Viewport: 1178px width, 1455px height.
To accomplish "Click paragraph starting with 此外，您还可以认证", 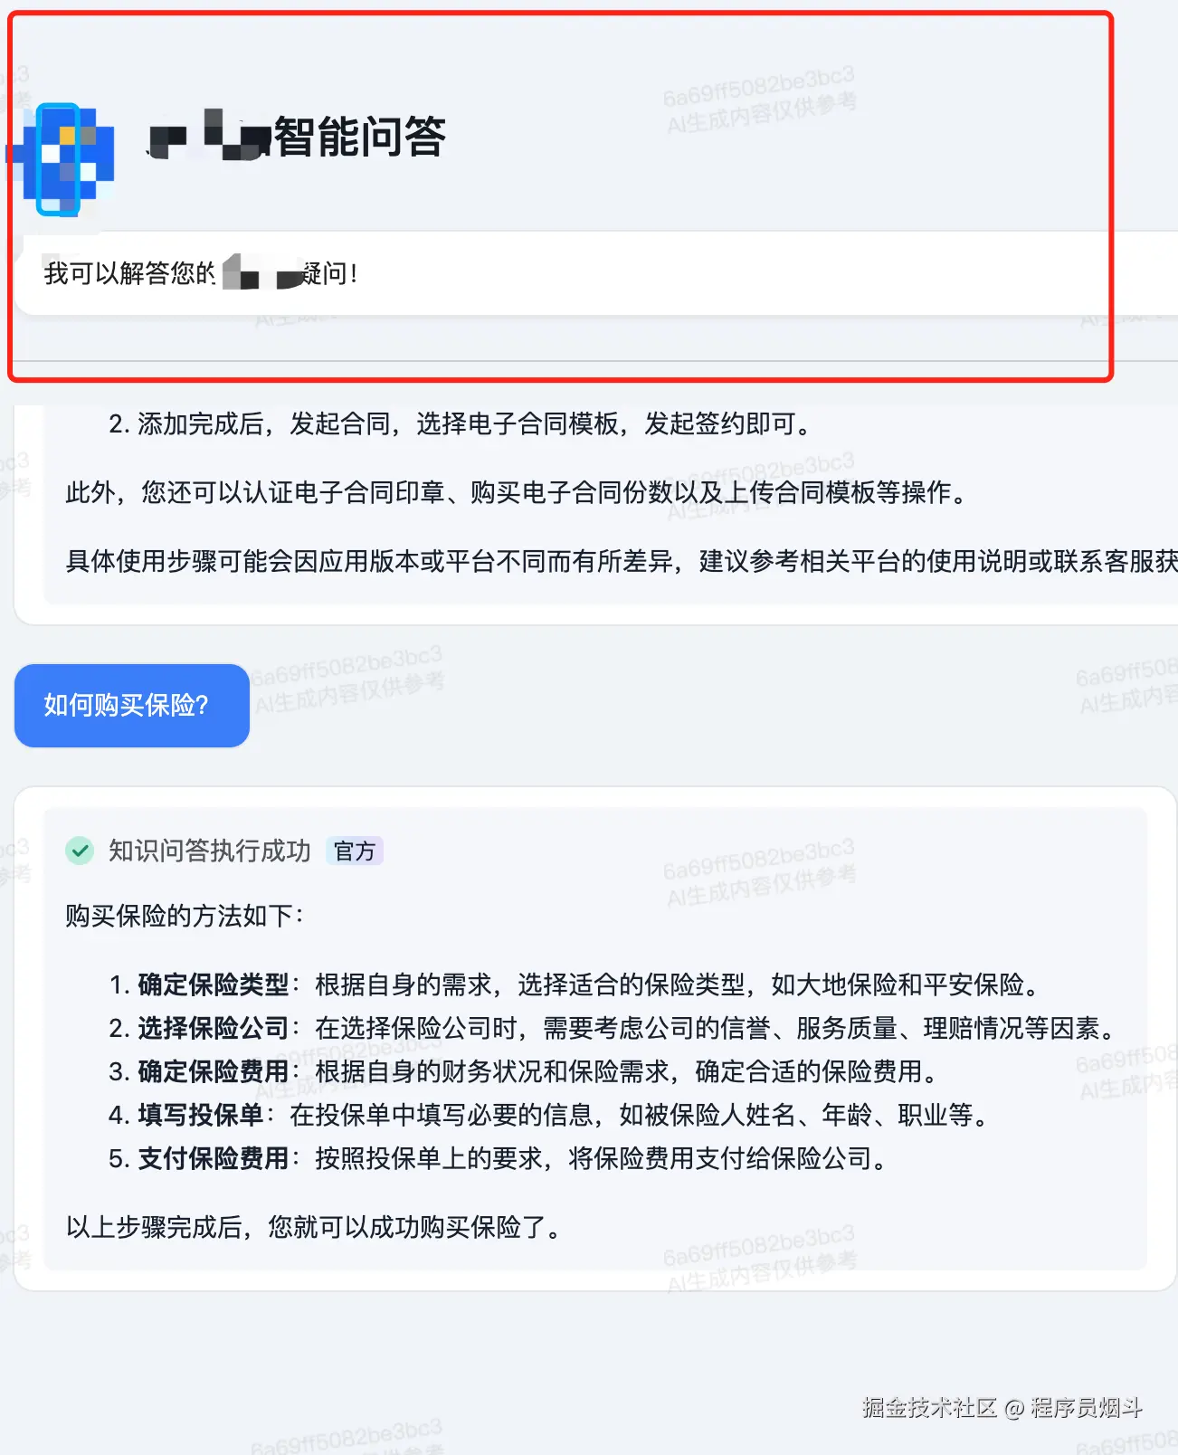I will [518, 492].
